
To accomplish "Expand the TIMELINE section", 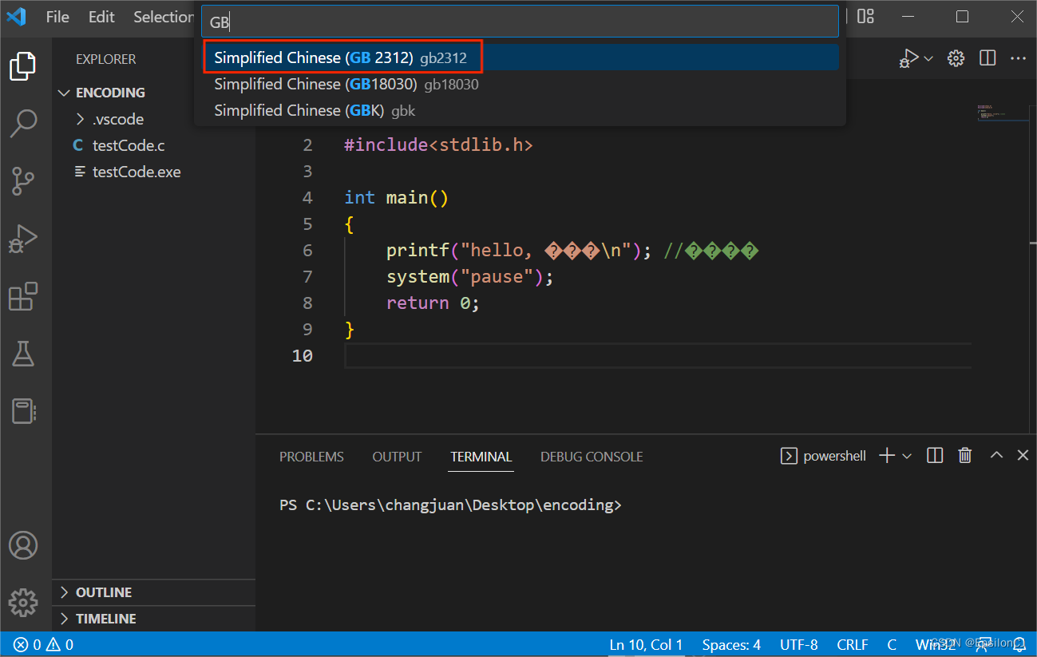I will pyautogui.click(x=154, y=619).
